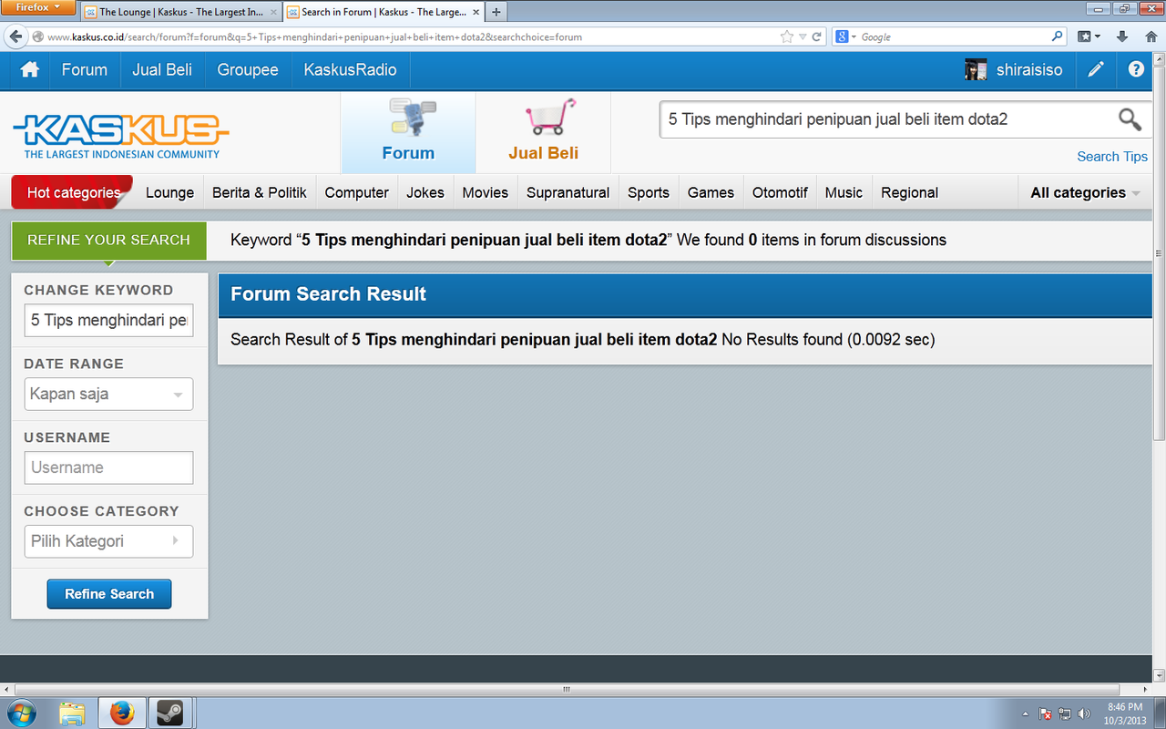
Task: Open the Firefox bookmarks menu button
Action: (1089, 36)
